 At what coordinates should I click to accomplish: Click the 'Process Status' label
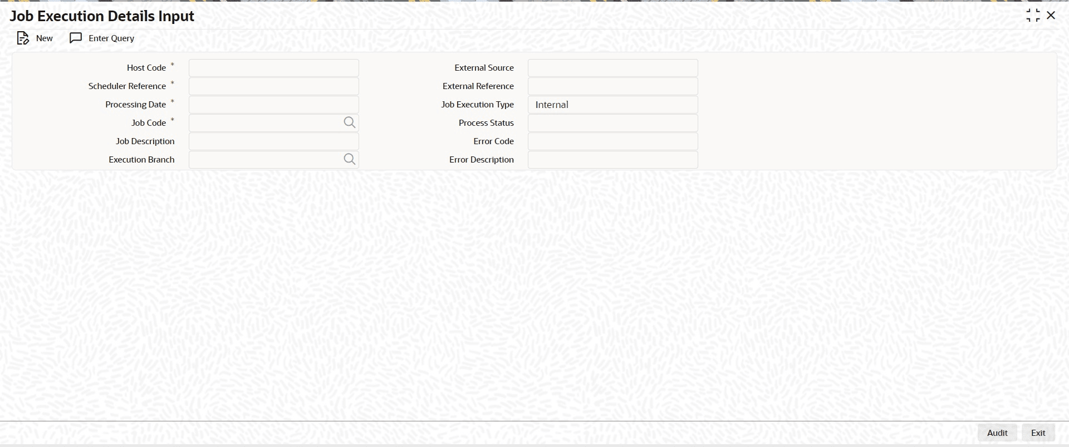click(486, 122)
